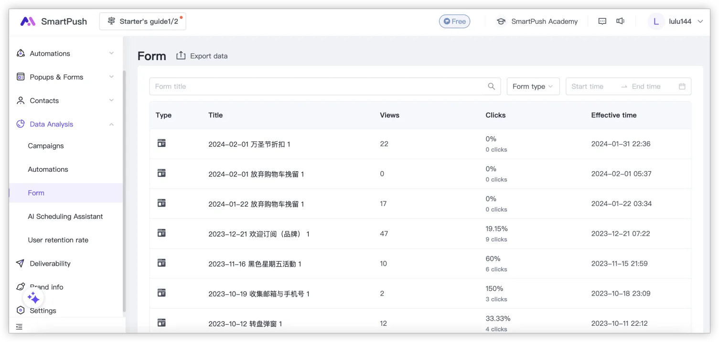Open the messages icon in top bar
The width and height of the screenshot is (719, 342).
coord(602,21)
